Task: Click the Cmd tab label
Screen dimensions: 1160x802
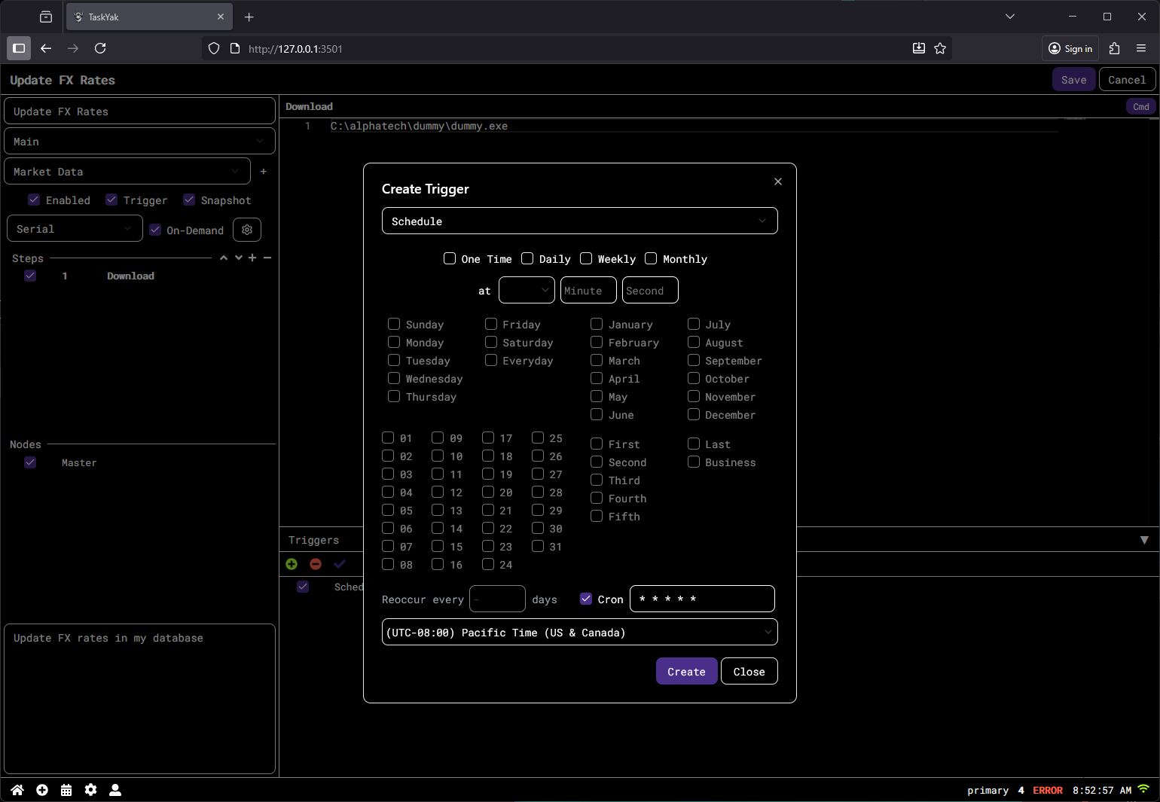Action: 1140,107
